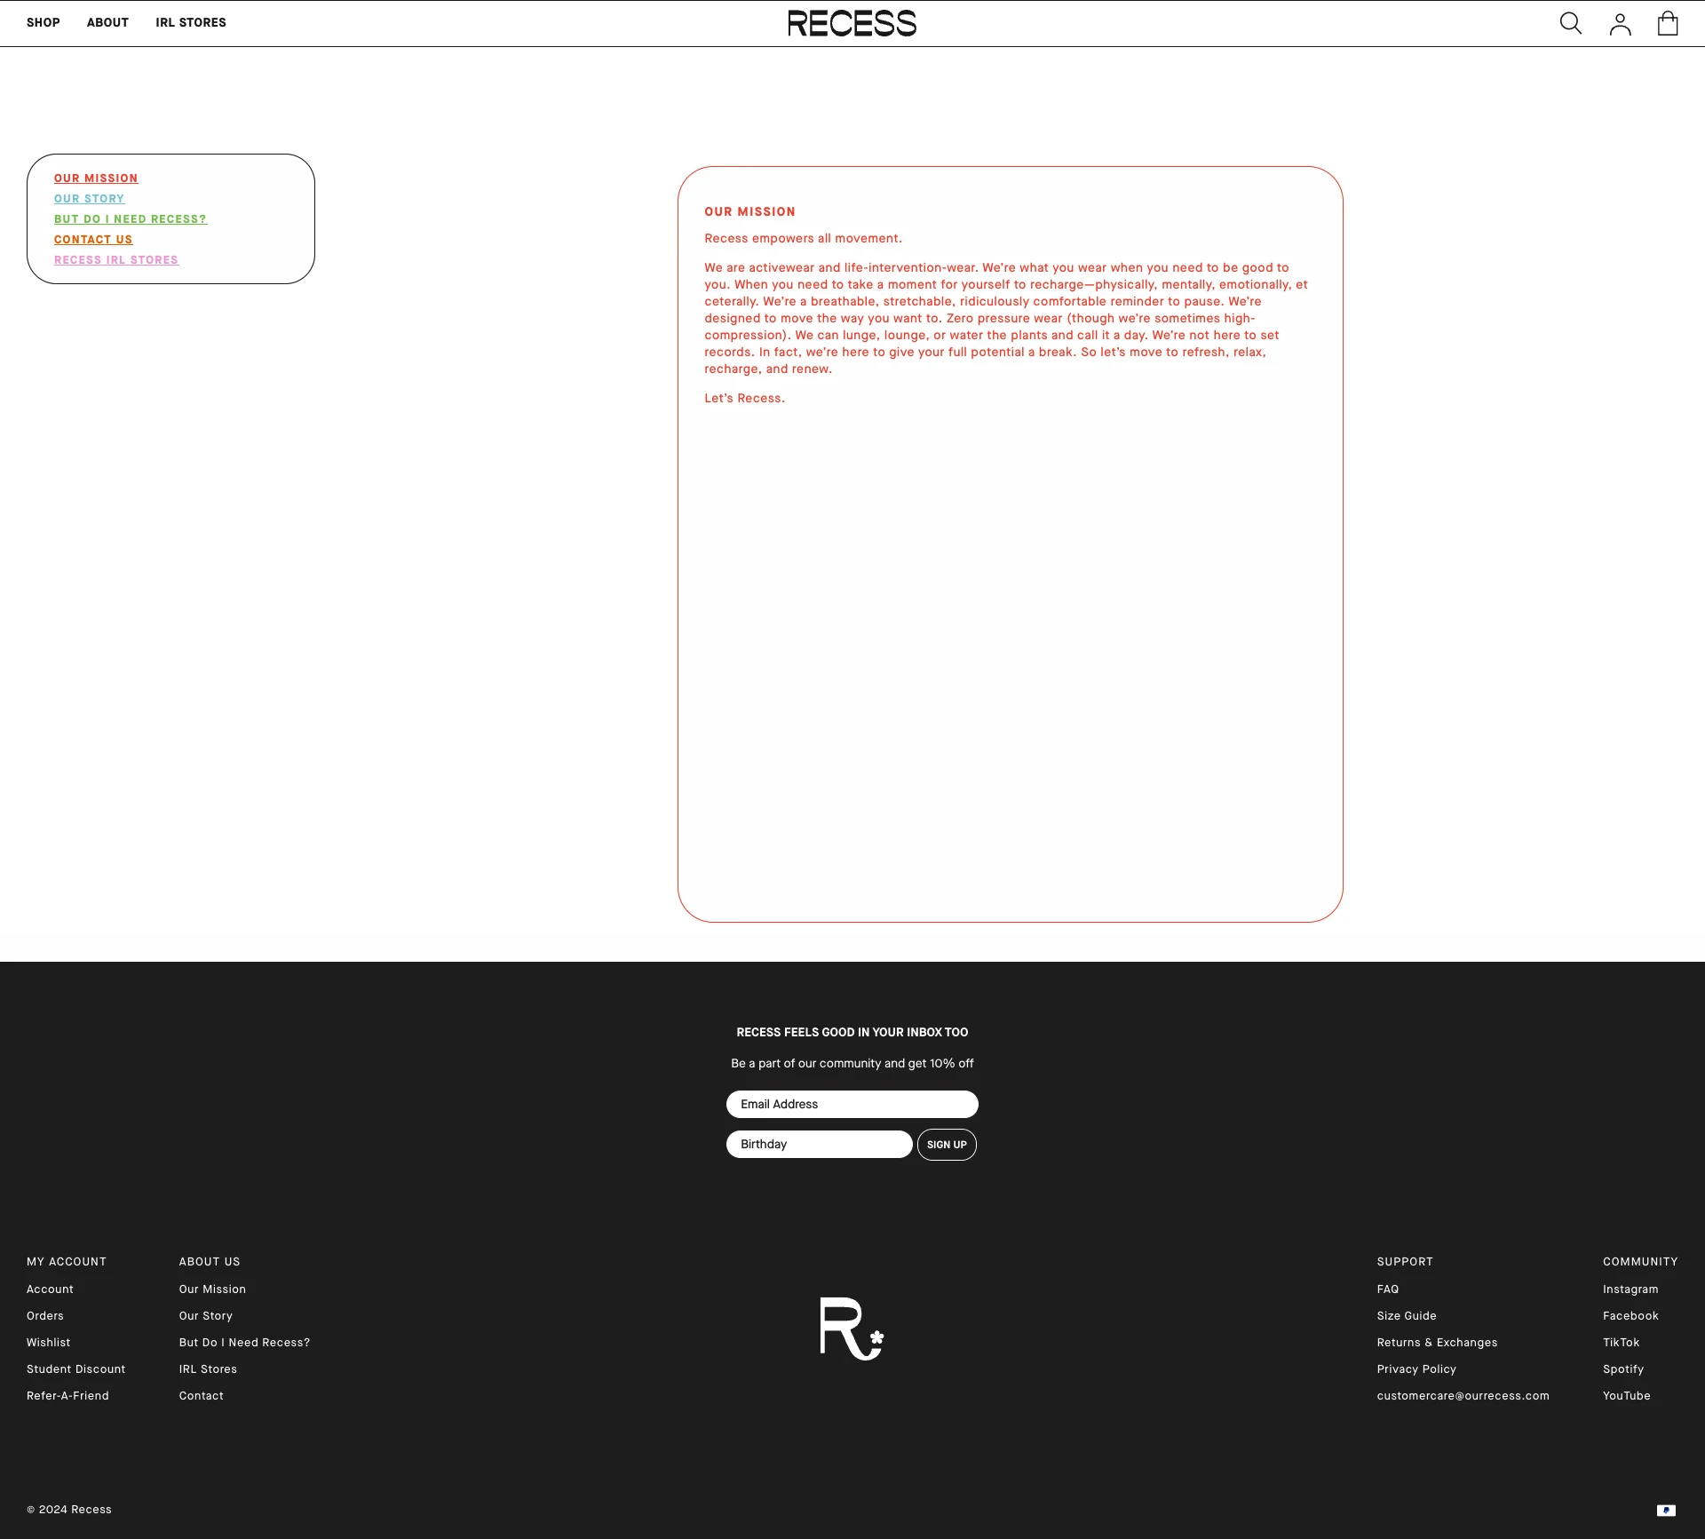Click the Email Address field

tap(852, 1104)
